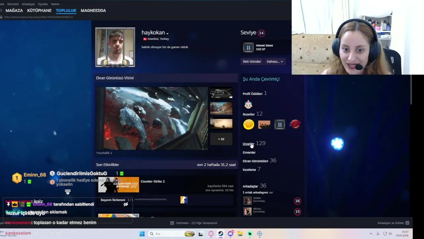Expand the haykokan name history arrow
424x239 pixels.
pos(167,34)
